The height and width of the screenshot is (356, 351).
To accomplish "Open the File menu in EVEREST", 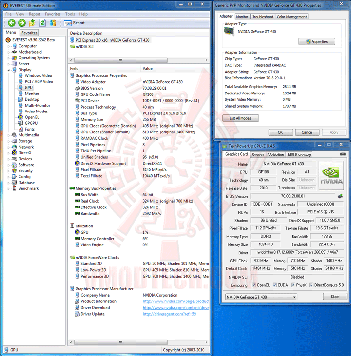I will 8,14.
